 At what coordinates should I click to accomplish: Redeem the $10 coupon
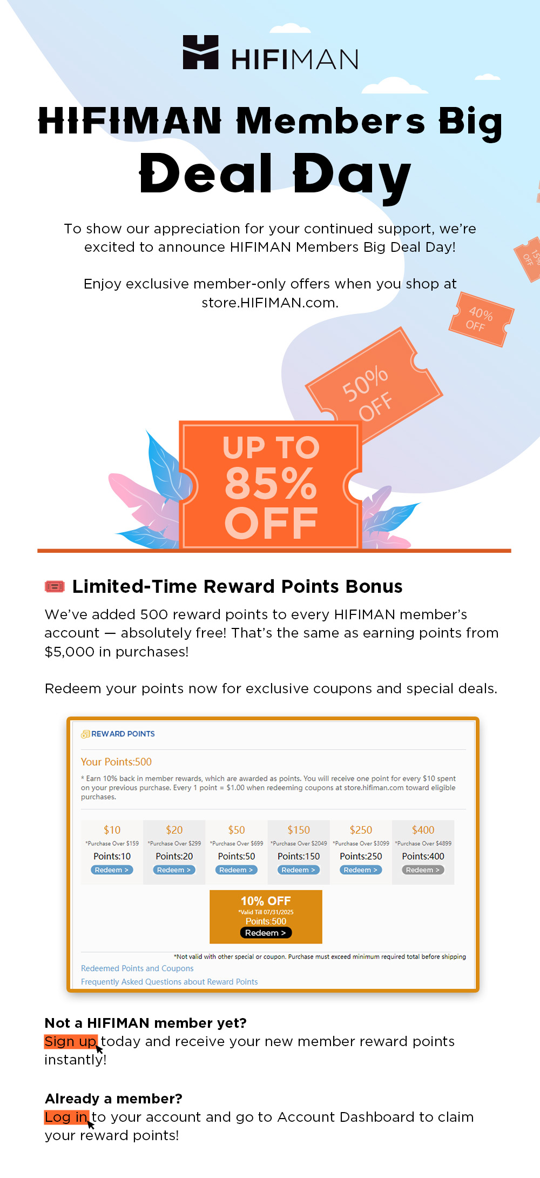click(112, 870)
